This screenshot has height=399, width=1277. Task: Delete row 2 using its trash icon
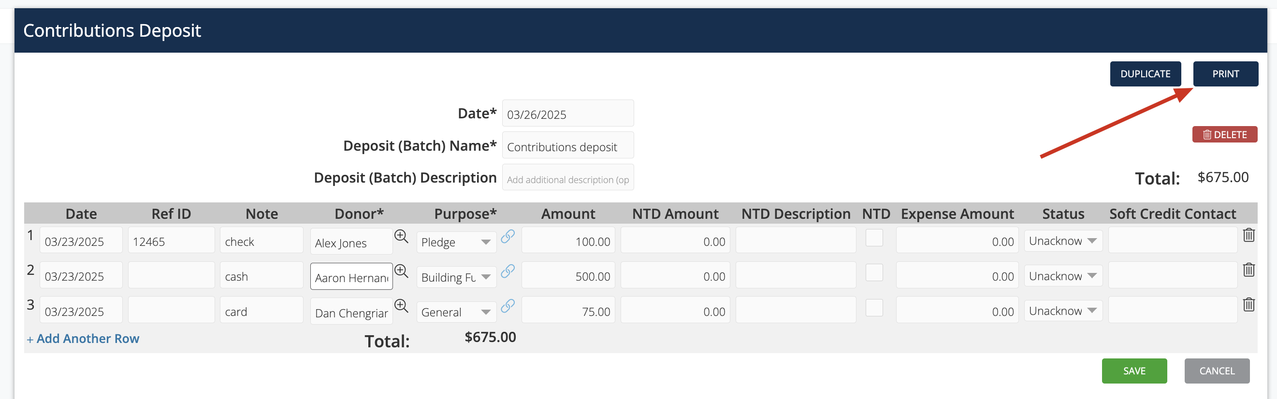click(1249, 270)
